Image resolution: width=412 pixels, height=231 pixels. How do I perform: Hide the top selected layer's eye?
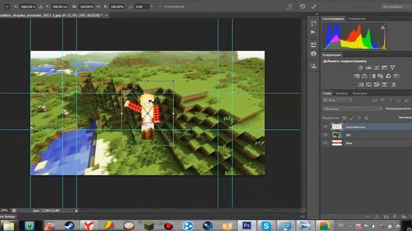coord(325,127)
